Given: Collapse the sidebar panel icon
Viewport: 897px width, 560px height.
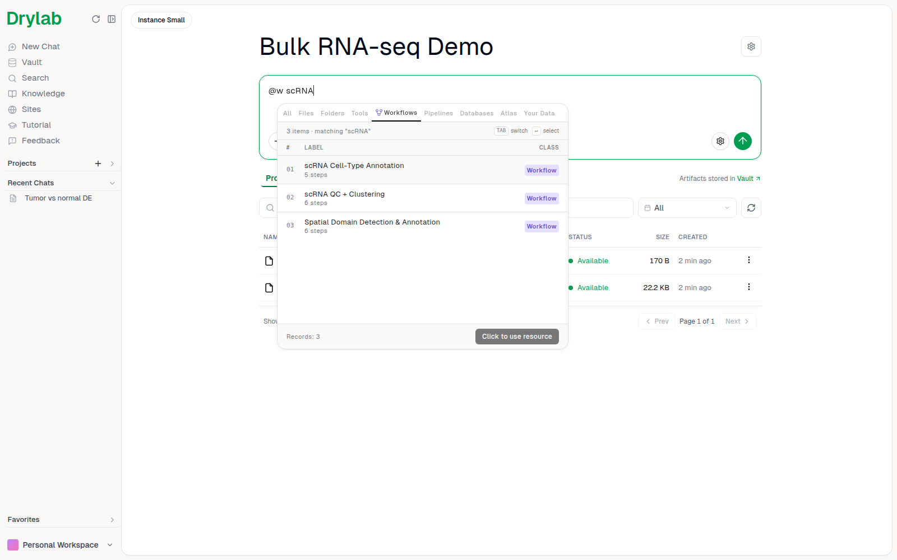Looking at the screenshot, I should [112, 19].
